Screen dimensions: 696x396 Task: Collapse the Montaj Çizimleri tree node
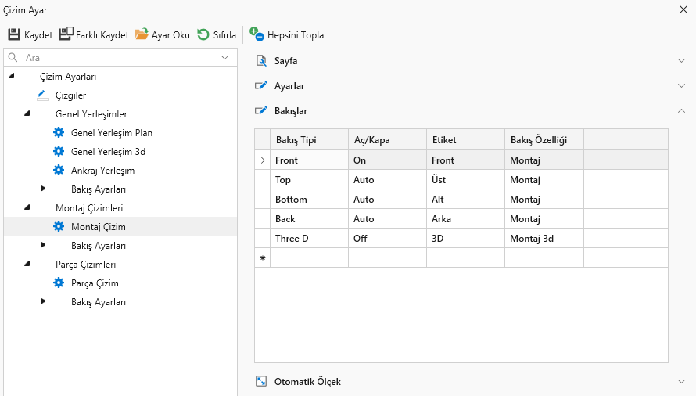pyautogui.click(x=27, y=208)
